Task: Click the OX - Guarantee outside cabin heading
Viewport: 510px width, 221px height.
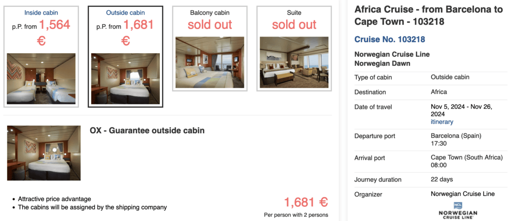Action: click(147, 130)
